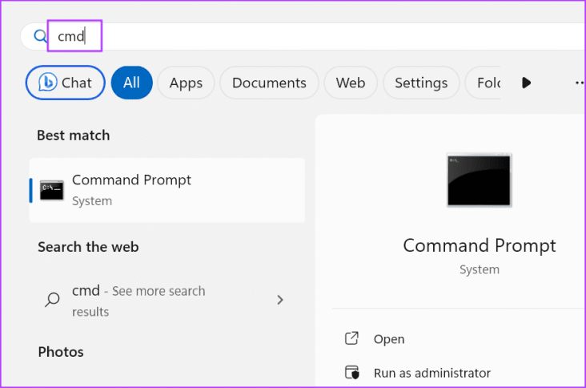The height and width of the screenshot is (388, 586).
Task: Open the three-dot more options menu
Action: click(579, 83)
